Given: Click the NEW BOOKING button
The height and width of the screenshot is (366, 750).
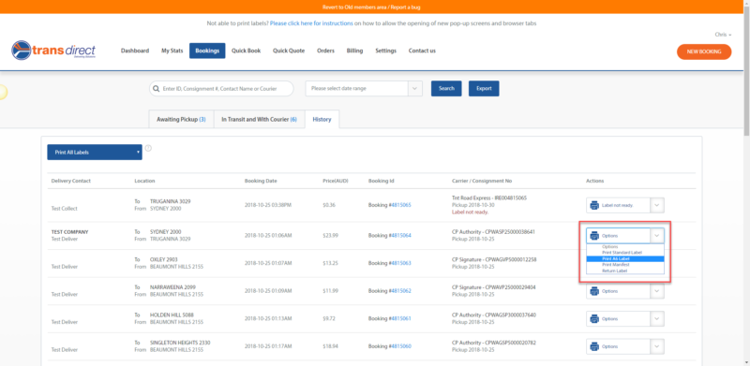Looking at the screenshot, I should pyautogui.click(x=704, y=51).
